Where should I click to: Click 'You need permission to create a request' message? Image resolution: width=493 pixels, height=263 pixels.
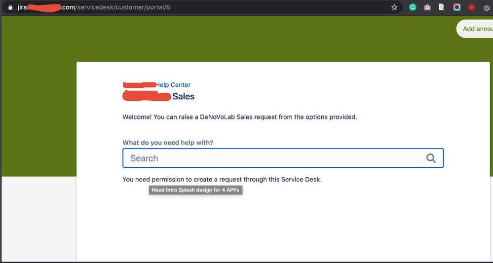click(222, 180)
